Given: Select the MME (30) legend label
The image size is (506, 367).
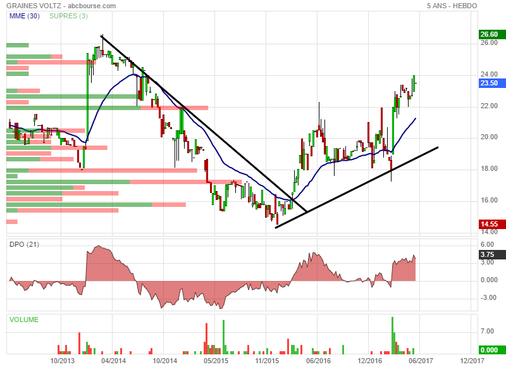Looking at the screenshot, I should pyautogui.click(x=25, y=16).
